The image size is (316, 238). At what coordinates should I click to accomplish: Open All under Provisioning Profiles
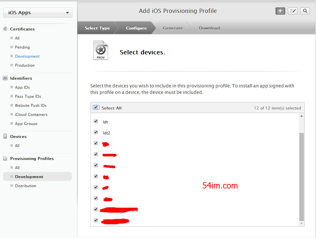coord(17,167)
